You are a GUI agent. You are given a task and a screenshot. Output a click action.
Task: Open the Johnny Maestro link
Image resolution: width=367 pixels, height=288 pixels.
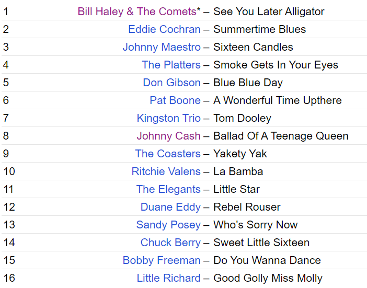pos(162,47)
